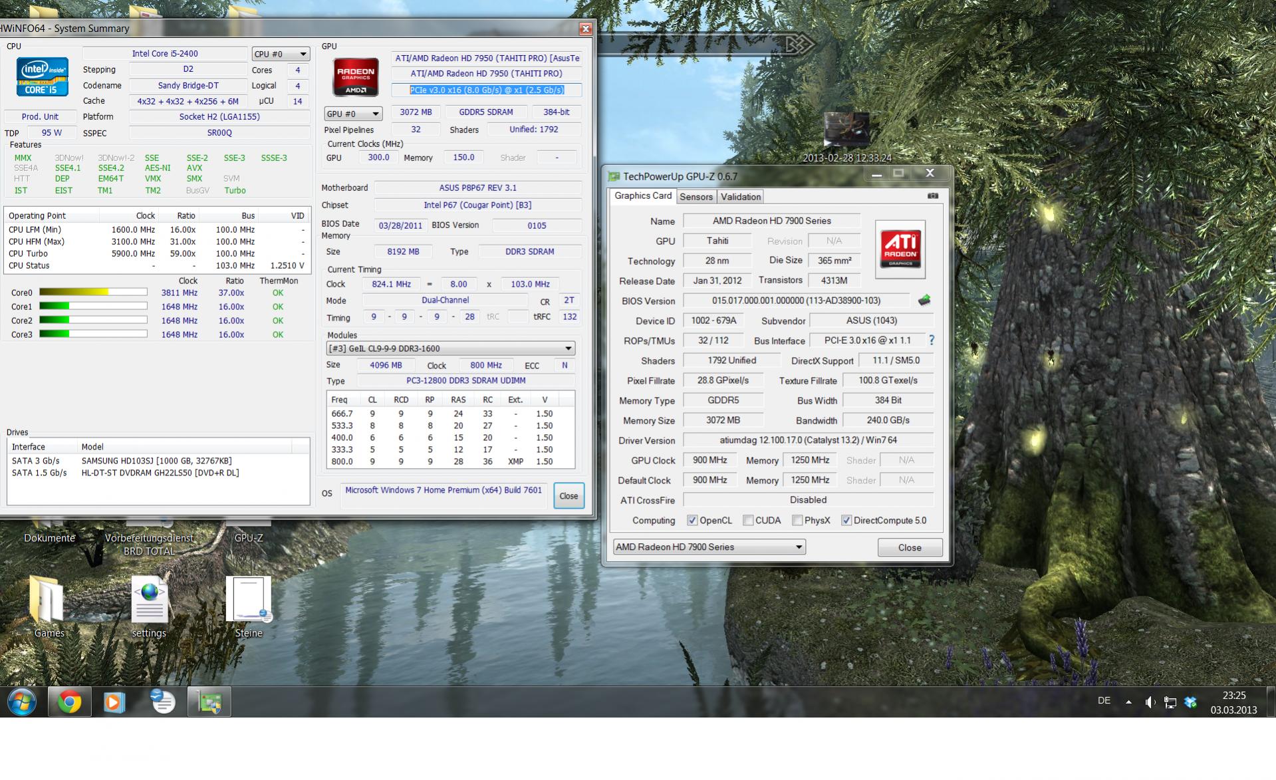Select the Steine shortcut on the desktop
The image size is (1276, 780).
[x=248, y=606]
